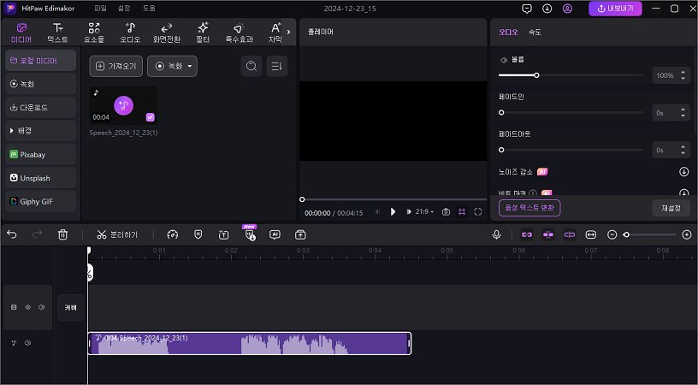Screen dimensions: 698x385
Task: Adjust the 페이드아웃 fade-out slider
Action: (x=571, y=150)
